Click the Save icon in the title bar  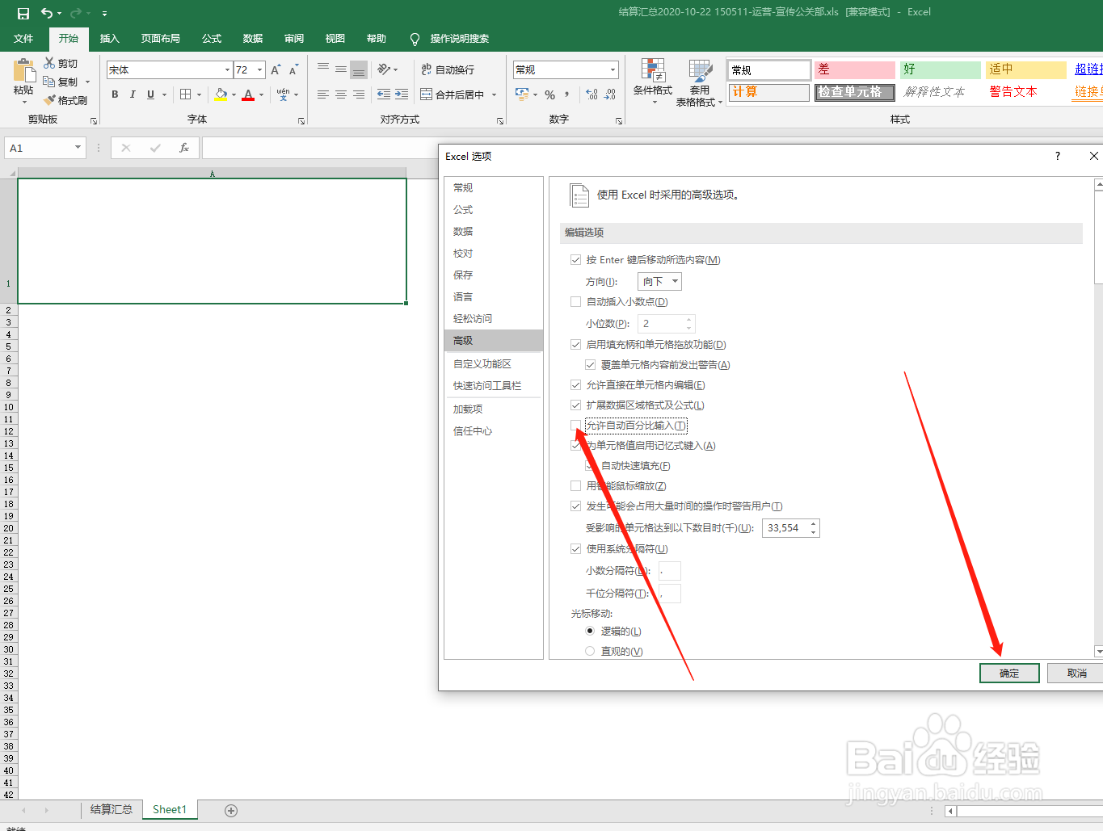point(23,13)
